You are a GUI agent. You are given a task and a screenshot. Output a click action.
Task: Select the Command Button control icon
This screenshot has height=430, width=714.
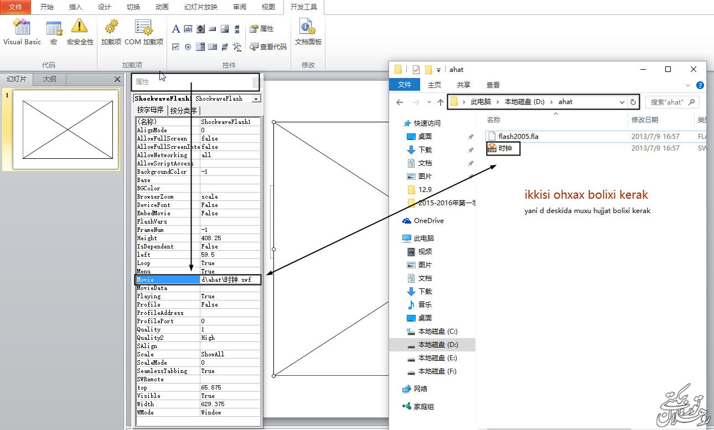tap(213, 29)
